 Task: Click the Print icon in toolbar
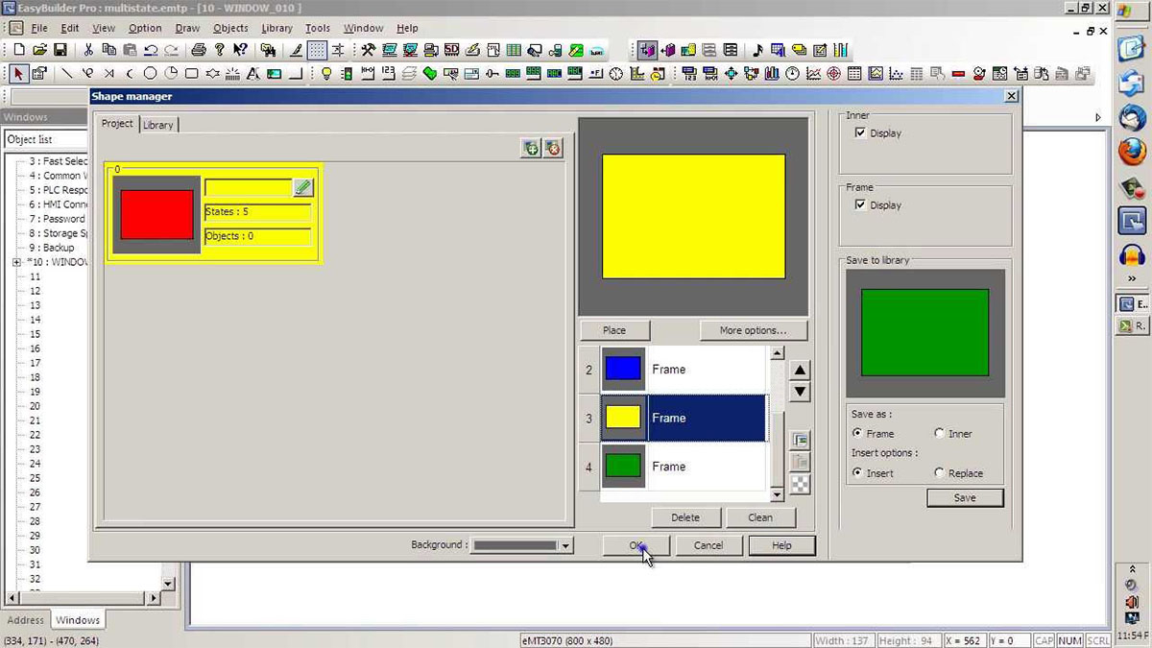(x=199, y=50)
